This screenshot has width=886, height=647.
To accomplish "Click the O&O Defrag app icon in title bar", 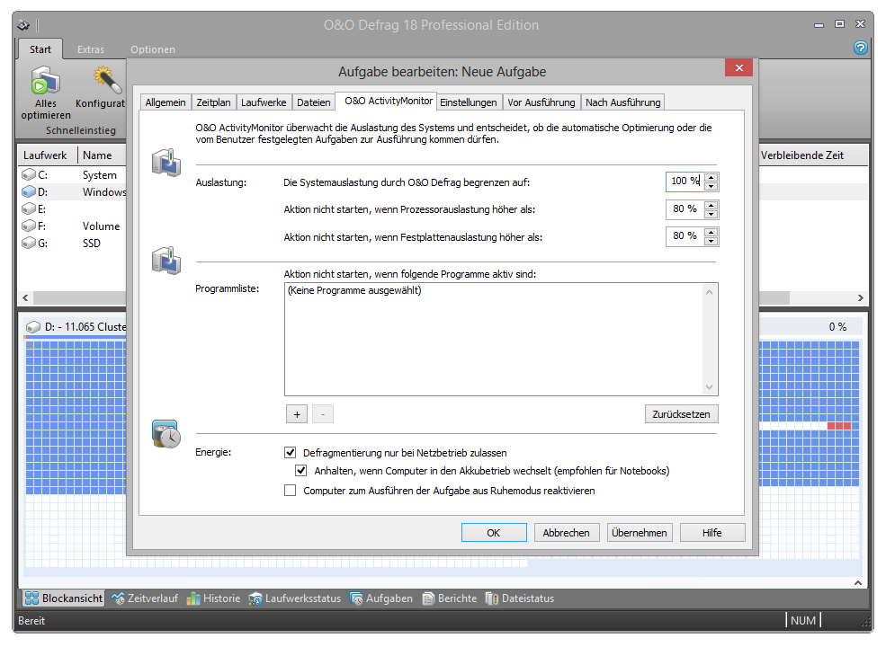I will click(x=23, y=25).
